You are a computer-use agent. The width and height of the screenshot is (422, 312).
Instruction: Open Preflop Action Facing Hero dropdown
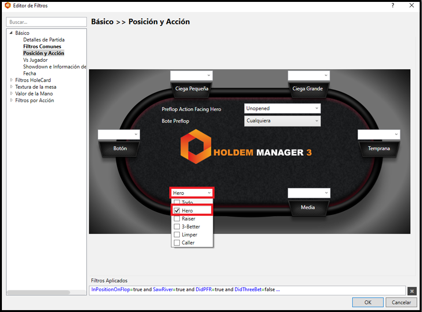pos(282,109)
